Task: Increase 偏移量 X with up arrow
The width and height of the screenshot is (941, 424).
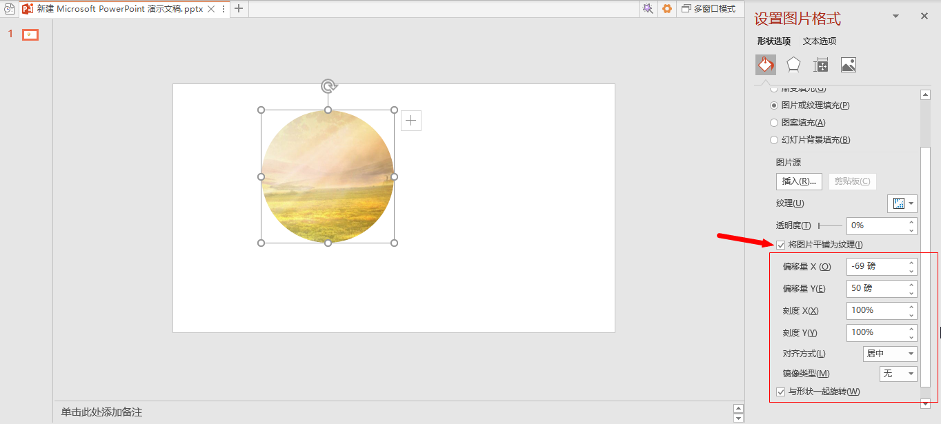Action: [x=912, y=262]
